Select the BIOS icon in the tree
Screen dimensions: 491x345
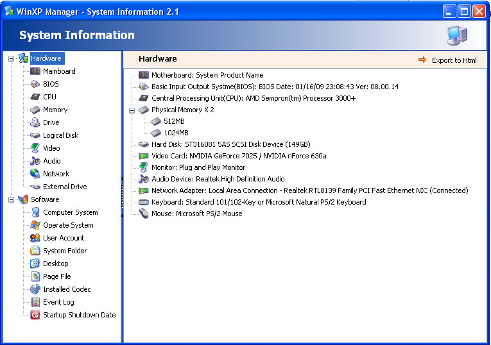click(x=35, y=84)
